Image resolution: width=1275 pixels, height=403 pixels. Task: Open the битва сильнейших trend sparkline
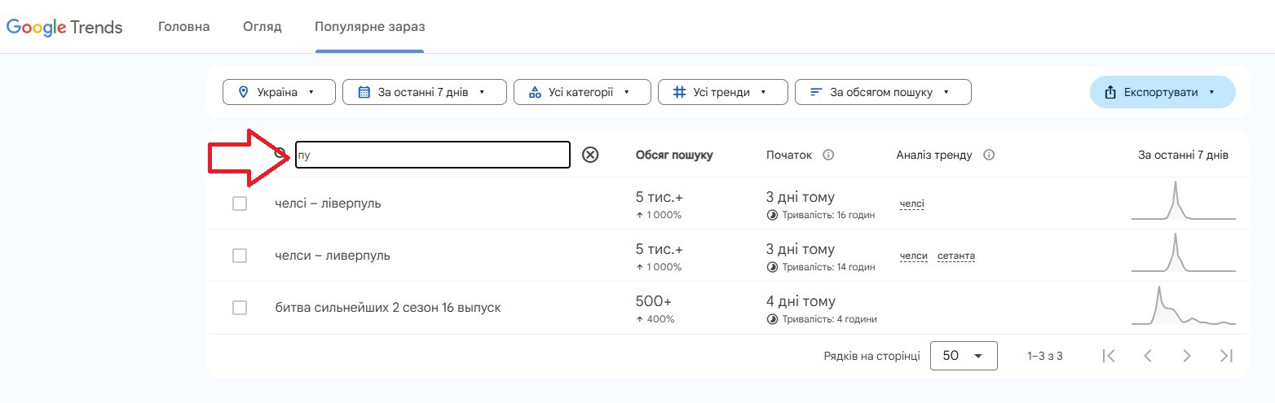(x=1184, y=306)
